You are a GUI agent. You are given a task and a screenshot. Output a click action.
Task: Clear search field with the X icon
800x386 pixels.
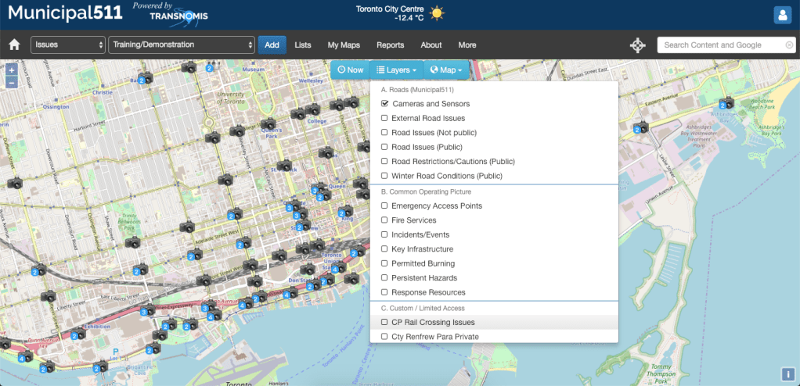789,45
